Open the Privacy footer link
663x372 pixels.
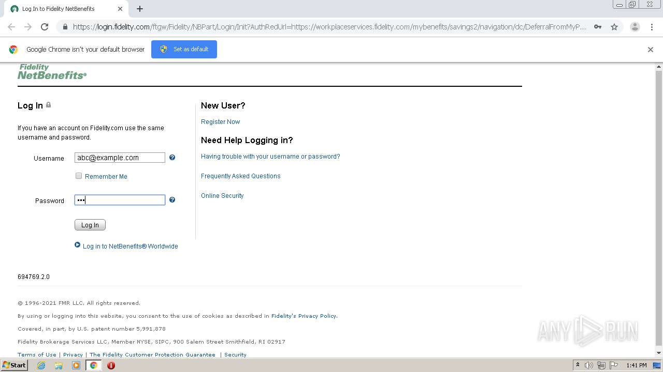pyautogui.click(x=73, y=354)
